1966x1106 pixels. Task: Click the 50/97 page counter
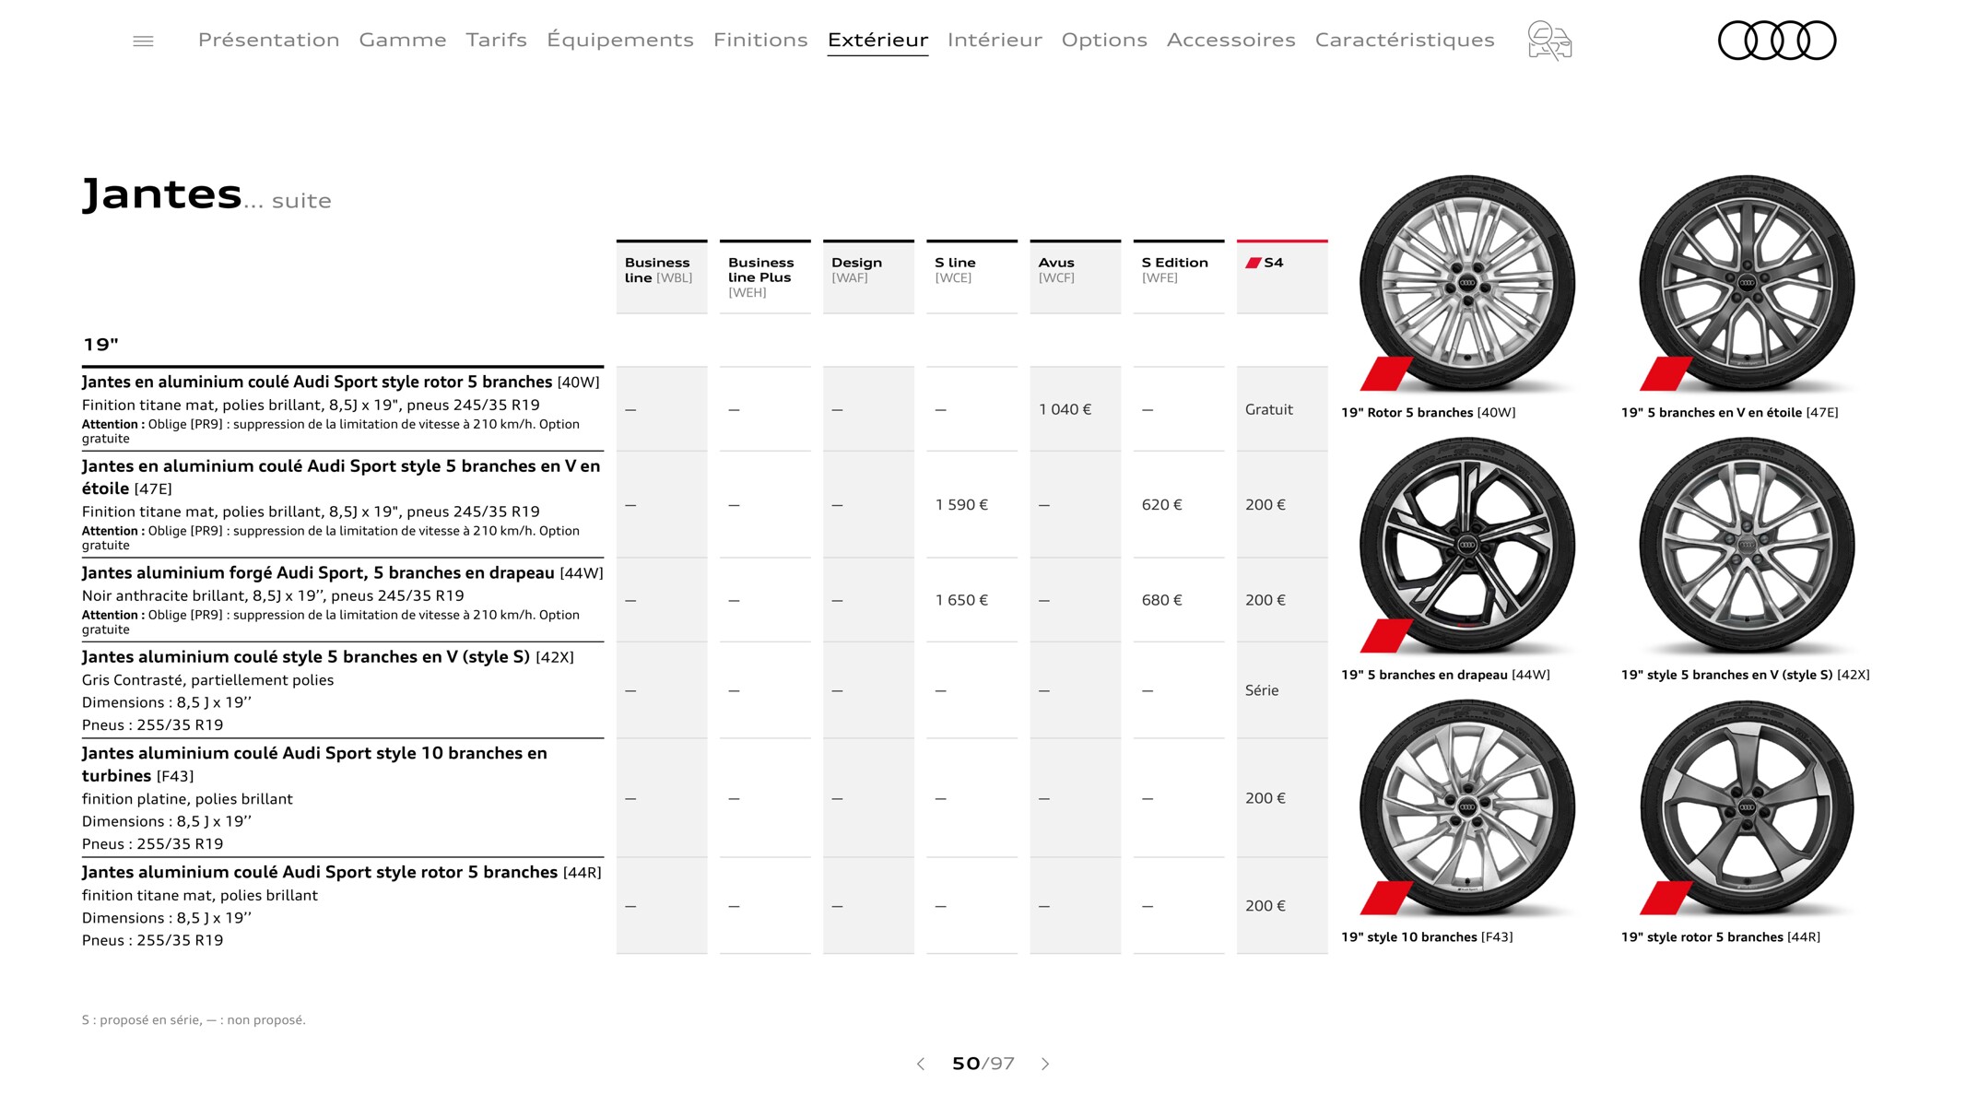[983, 1064]
